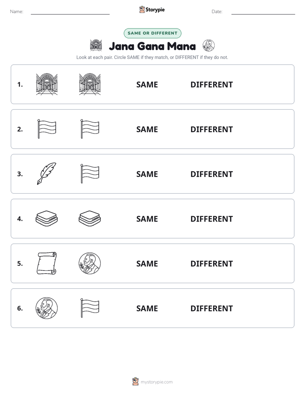Image resolution: width=305 pixels, height=394 pixels.
Task: Click the SAME OR DIFFERENT badge
Action: (152, 33)
